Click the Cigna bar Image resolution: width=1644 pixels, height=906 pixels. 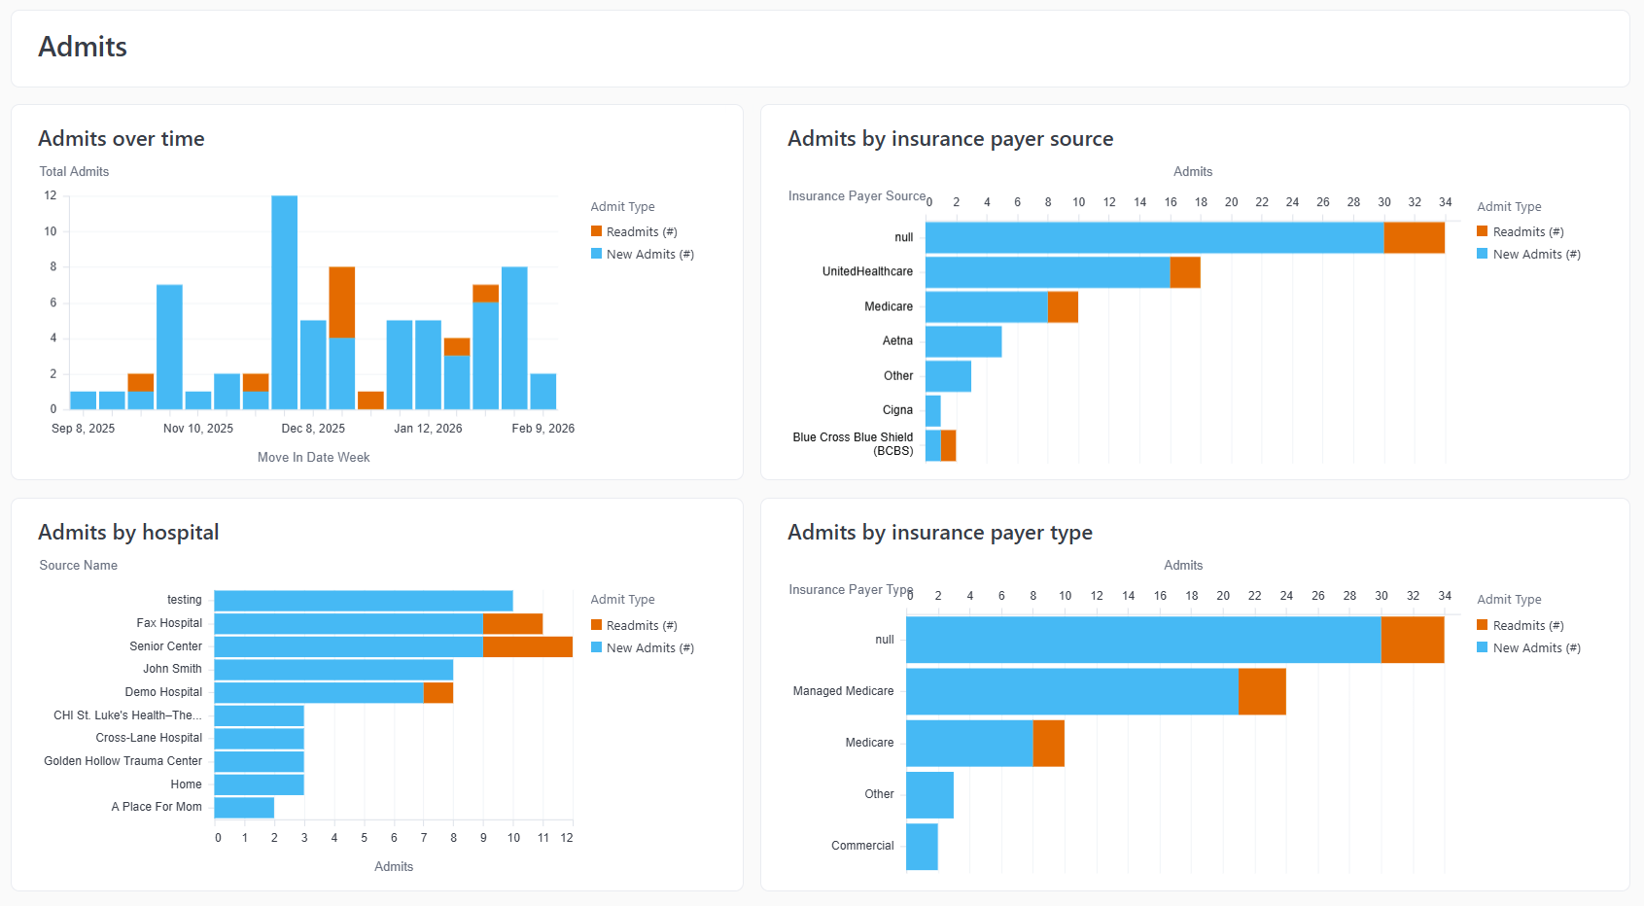(x=933, y=410)
